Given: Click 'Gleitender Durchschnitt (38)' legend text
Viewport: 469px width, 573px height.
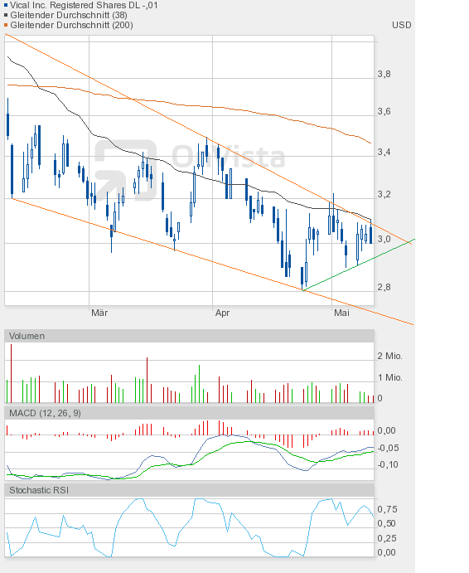Looking at the screenshot, I should pyautogui.click(x=69, y=15).
